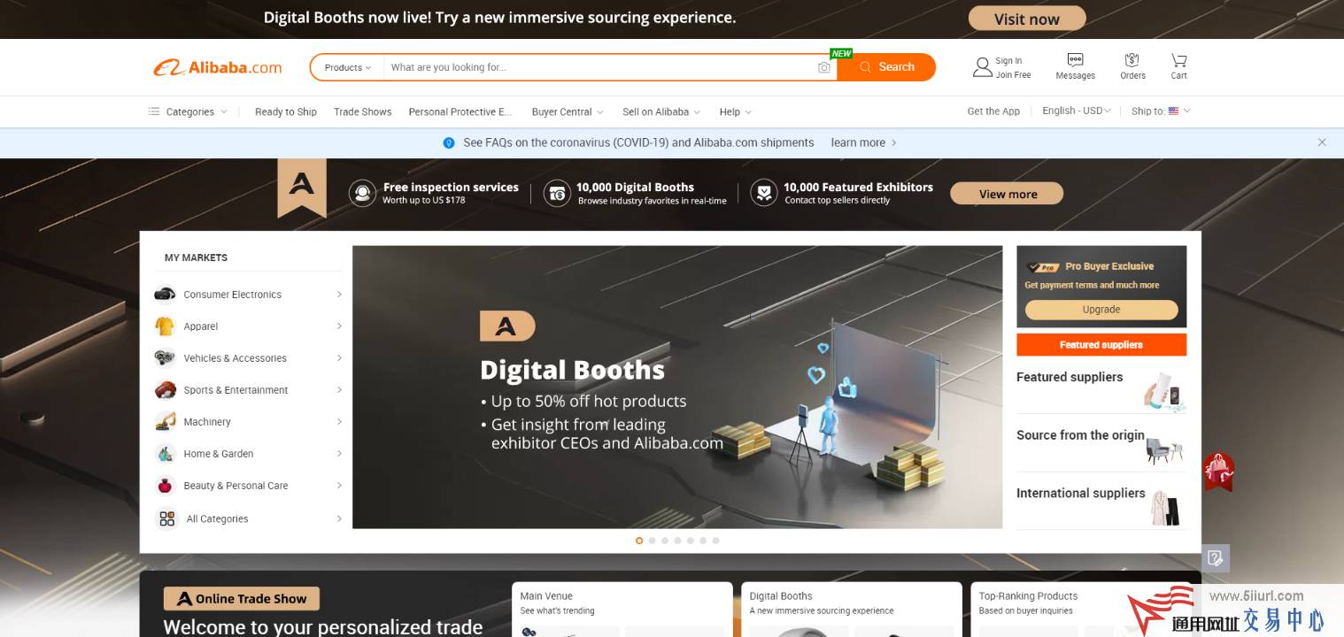The width and height of the screenshot is (1344, 637).
Task: Click the Alibaba.com logo
Action: coord(218,67)
